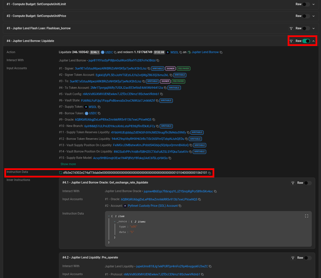Collapse the _nonce JSON node

coord(115,222)
